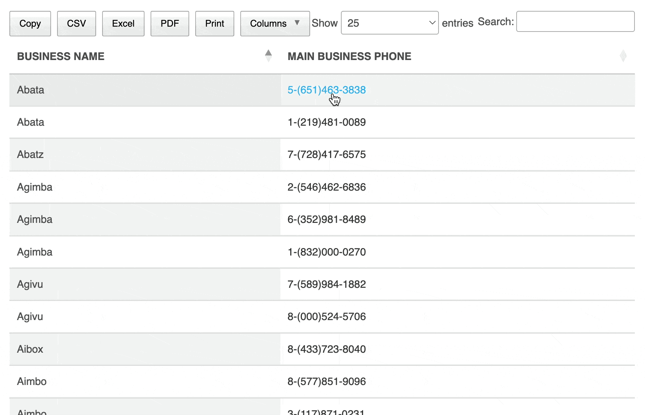Export table to Excel
The height and width of the screenshot is (415, 645).
click(x=123, y=24)
